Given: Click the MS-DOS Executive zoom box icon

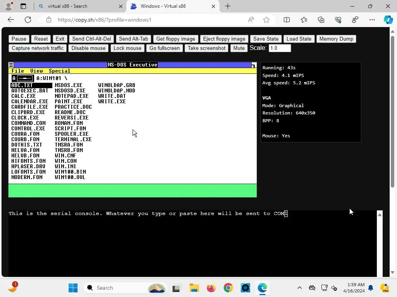Looking at the screenshot, I should pos(254,65).
